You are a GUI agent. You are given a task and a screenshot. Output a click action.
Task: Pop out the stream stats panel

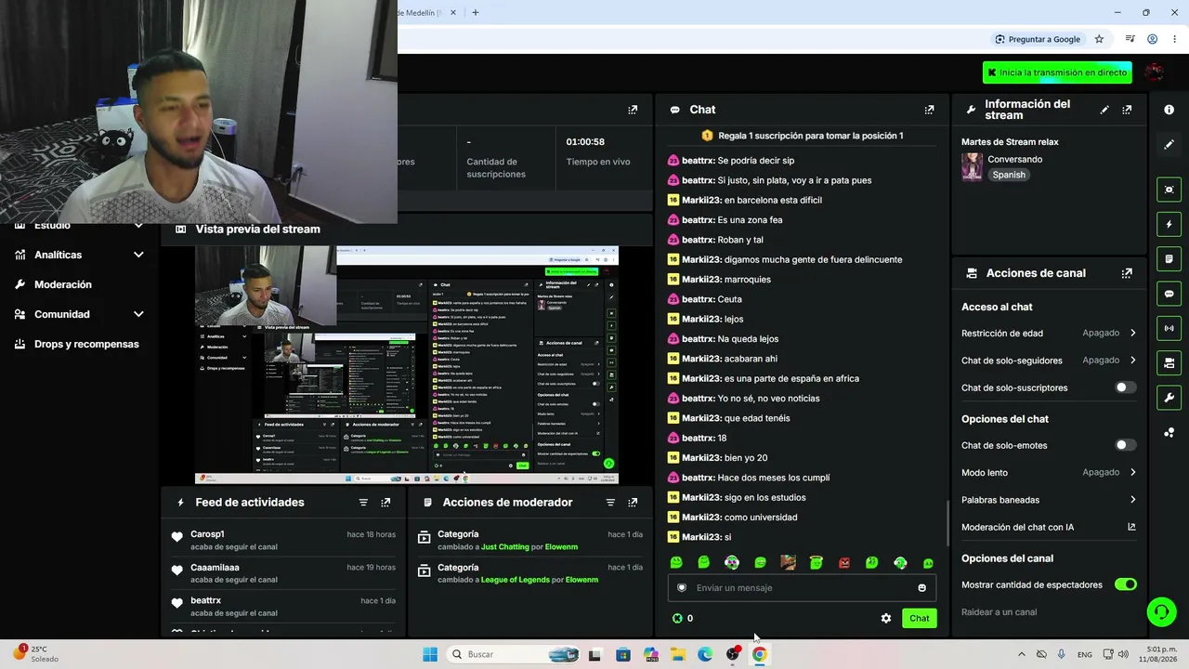[x=633, y=110]
